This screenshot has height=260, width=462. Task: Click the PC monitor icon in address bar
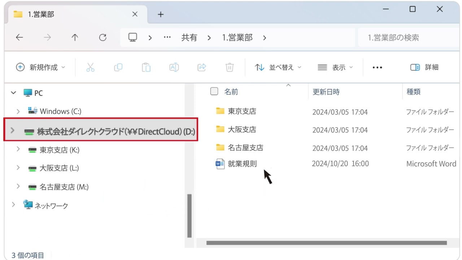tap(133, 38)
